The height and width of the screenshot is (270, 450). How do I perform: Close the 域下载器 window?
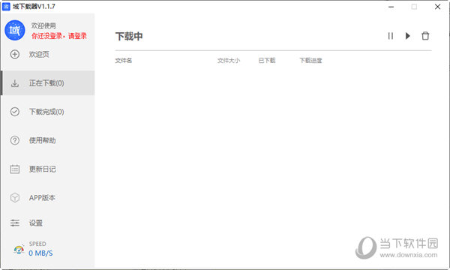click(x=437, y=7)
